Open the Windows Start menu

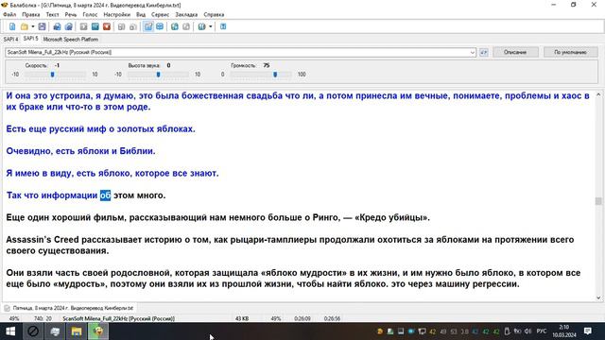point(10,331)
